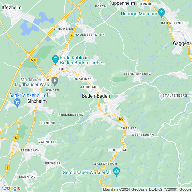Click the Kuppenheim town label
The width and height of the screenshot is (192, 192).
(x=122, y=3)
